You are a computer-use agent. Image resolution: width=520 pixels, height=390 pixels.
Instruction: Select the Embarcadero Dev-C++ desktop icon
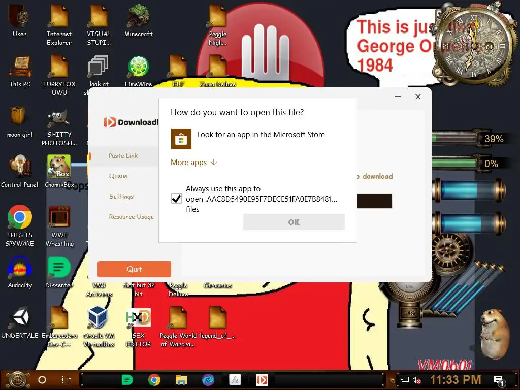tap(59, 327)
